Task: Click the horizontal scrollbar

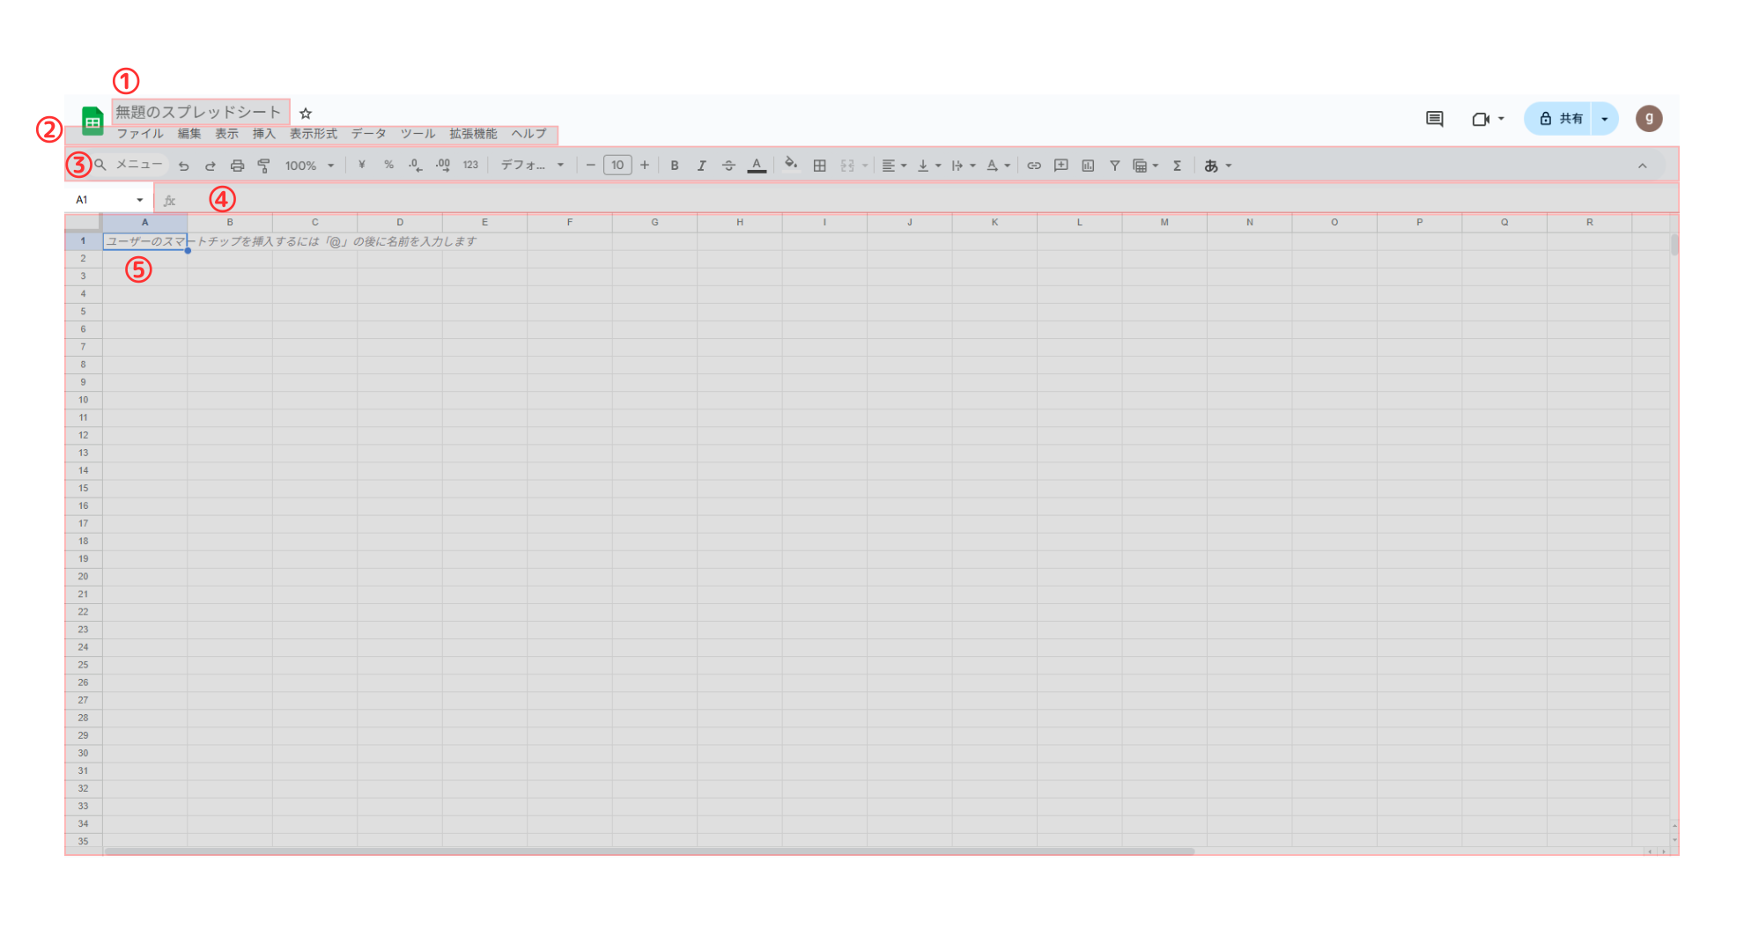Action: tap(649, 851)
